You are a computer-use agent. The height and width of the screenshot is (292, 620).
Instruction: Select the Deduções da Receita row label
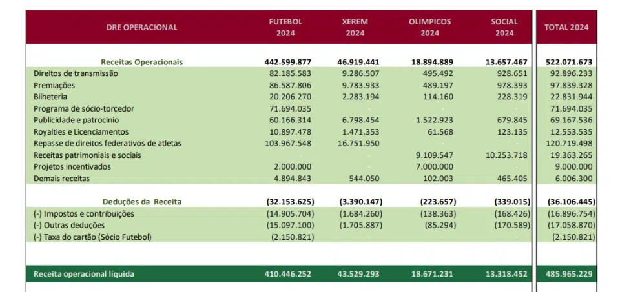tap(142, 202)
